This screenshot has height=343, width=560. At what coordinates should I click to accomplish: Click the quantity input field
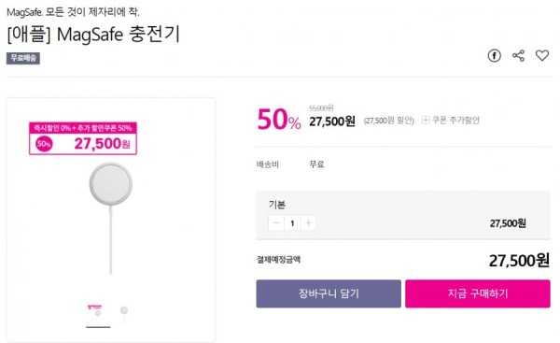pyautogui.click(x=292, y=223)
